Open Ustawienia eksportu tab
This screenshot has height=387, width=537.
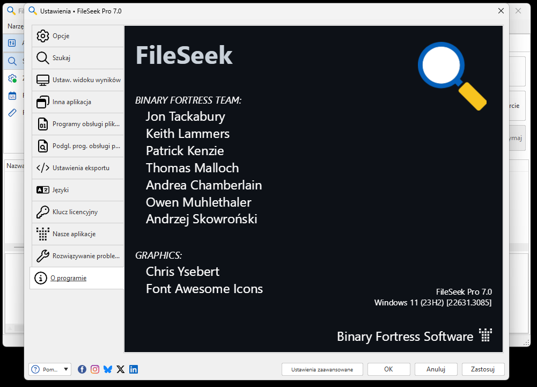[x=78, y=168]
